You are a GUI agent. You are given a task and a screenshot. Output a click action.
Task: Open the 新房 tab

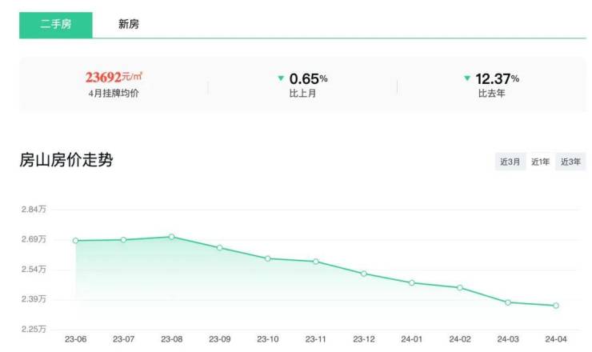click(x=129, y=24)
